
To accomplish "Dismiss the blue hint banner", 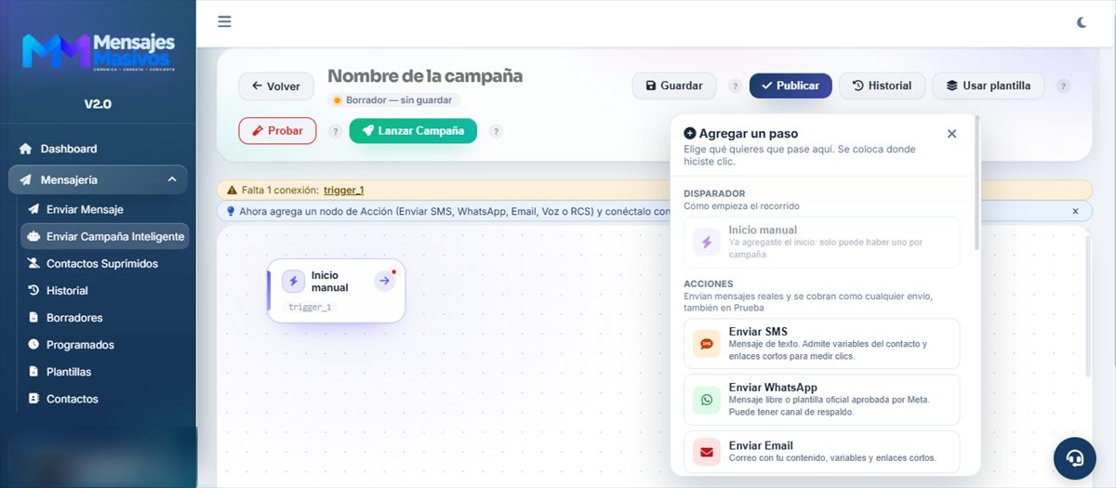I will (x=1075, y=211).
